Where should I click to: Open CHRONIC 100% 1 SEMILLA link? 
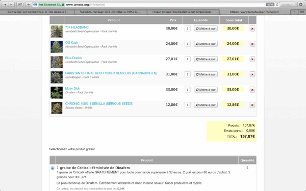(99, 104)
